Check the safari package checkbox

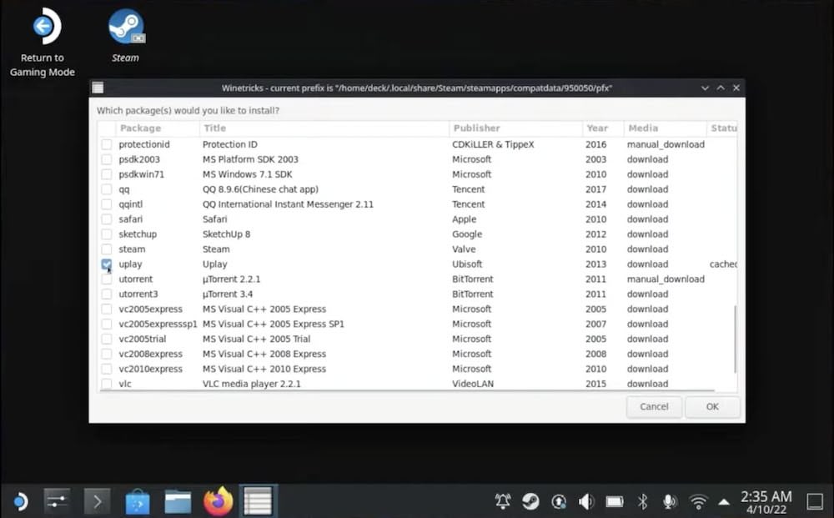(107, 219)
